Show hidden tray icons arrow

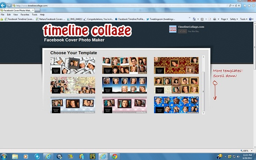[x=225, y=157]
